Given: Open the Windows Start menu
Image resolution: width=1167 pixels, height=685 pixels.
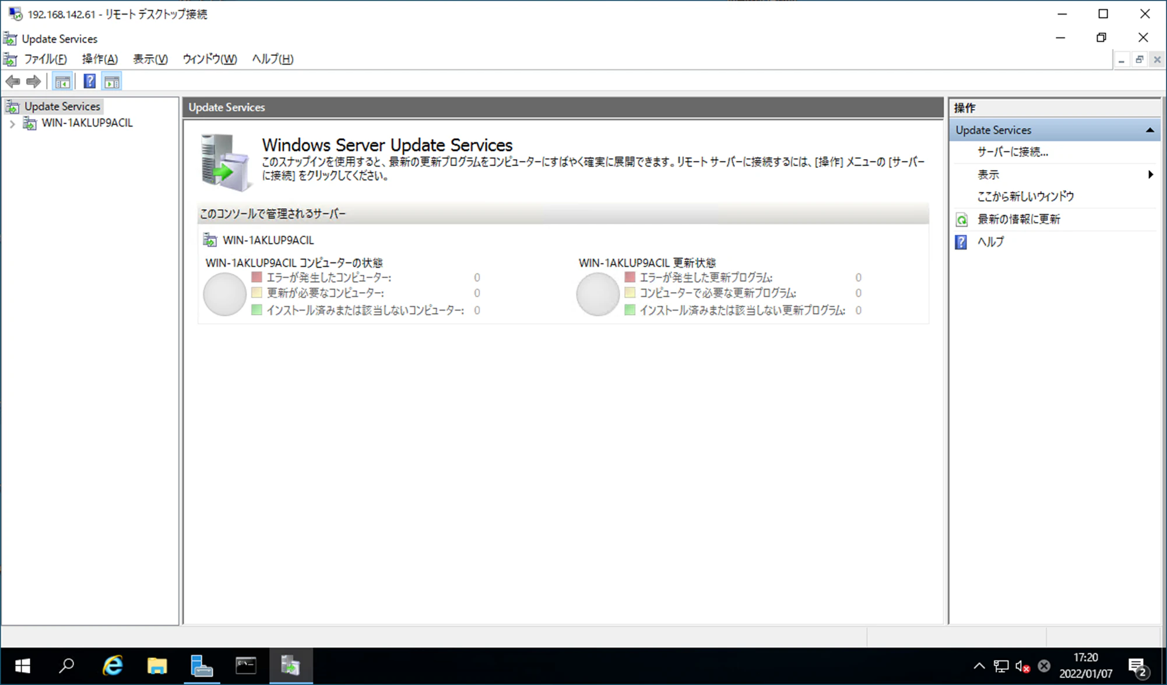Looking at the screenshot, I should [22, 666].
